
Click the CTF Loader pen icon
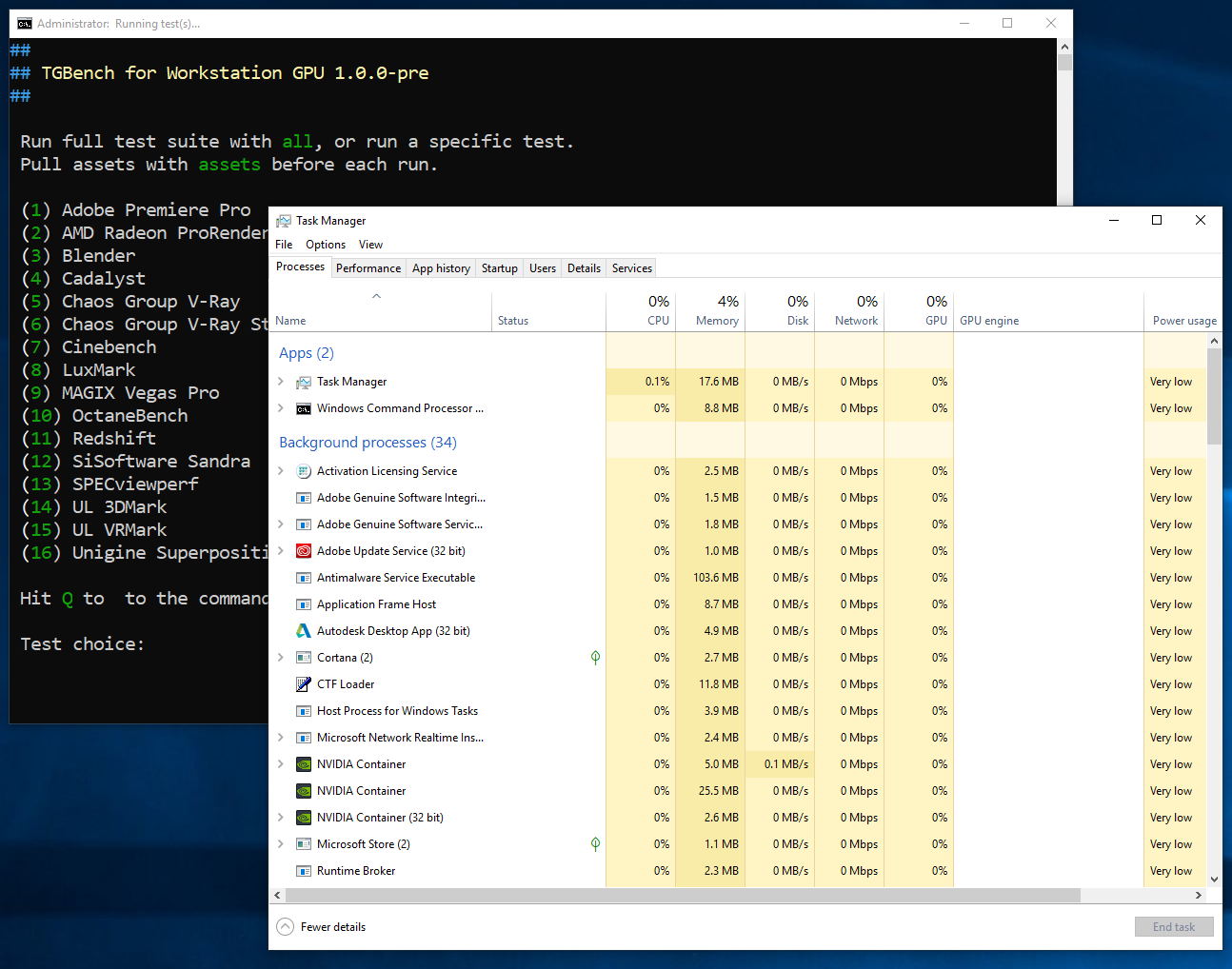tap(304, 684)
